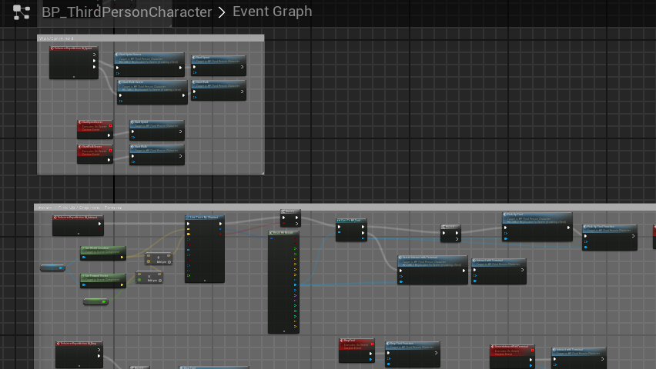
Task: Expand the EnhancedInputAction IA_Sprint node's hidden pins
Action: click(74, 77)
